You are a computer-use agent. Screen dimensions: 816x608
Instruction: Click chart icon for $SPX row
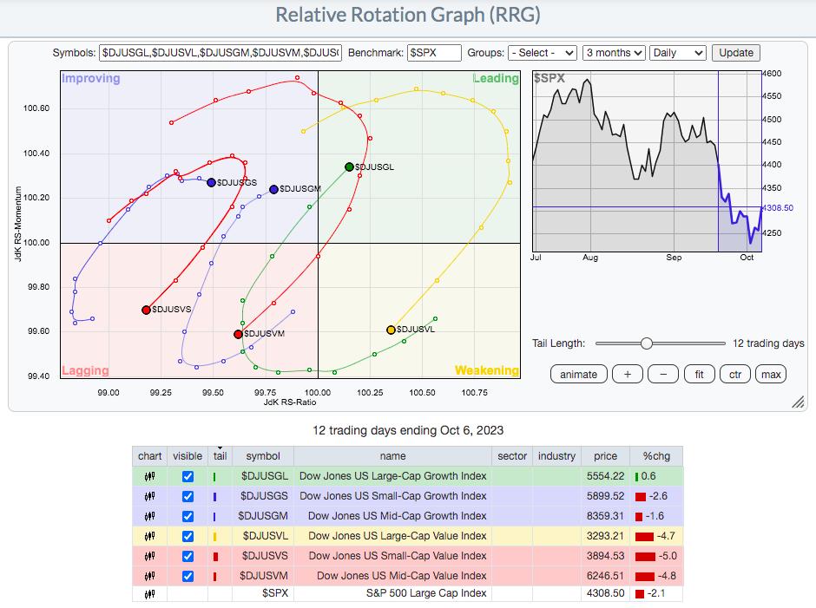point(150,594)
